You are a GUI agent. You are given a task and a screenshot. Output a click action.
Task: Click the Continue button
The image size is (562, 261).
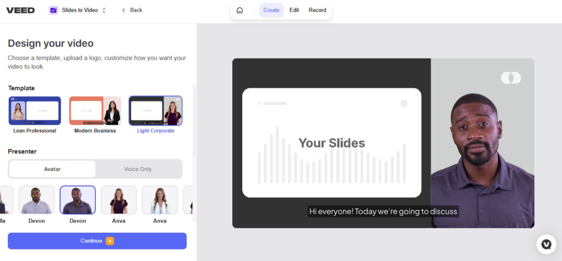97,241
